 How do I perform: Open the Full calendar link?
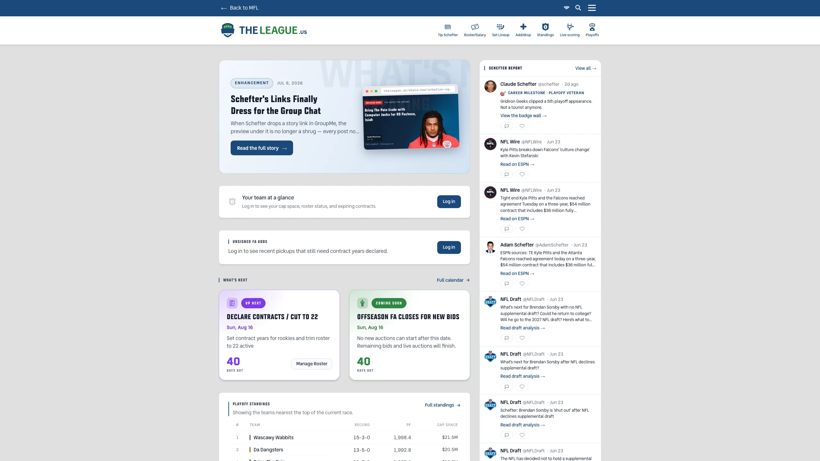(x=453, y=280)
